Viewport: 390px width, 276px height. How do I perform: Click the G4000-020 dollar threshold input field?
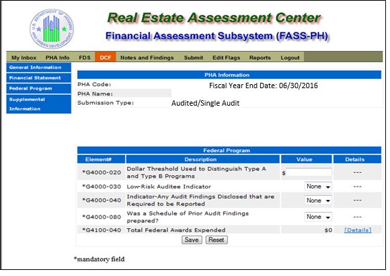(x=309, y=172)
